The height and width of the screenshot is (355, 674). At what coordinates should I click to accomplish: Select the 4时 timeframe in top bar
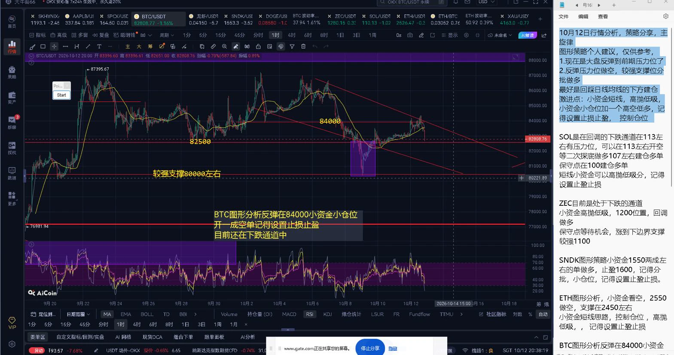click(x=292, y=35)
